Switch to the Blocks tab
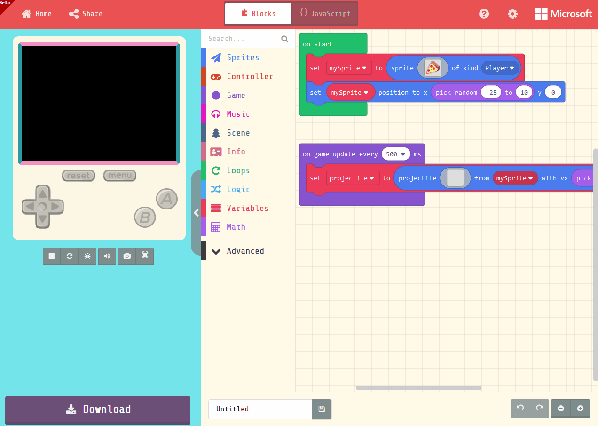 click(x=258, y=14)
